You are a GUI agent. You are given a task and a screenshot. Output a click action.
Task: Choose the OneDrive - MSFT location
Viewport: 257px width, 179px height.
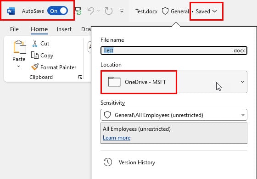click(174, 82)
